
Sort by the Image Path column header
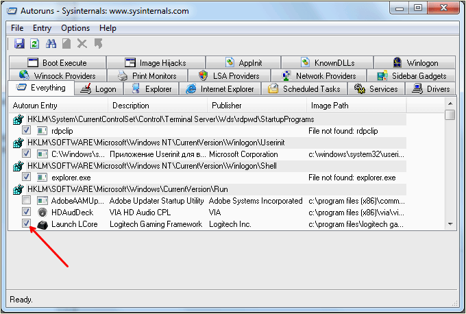click(x=356, y=106)
